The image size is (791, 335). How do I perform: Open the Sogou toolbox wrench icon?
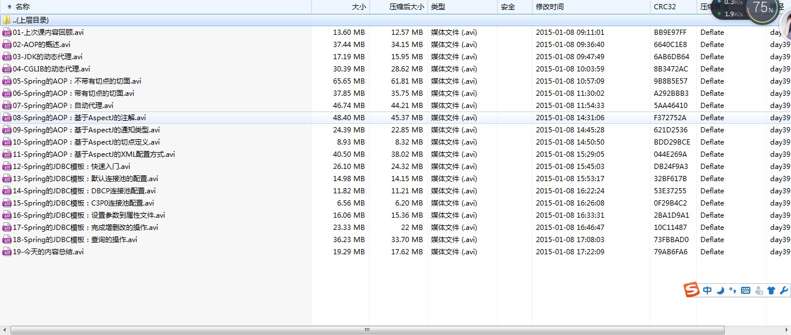783,290
